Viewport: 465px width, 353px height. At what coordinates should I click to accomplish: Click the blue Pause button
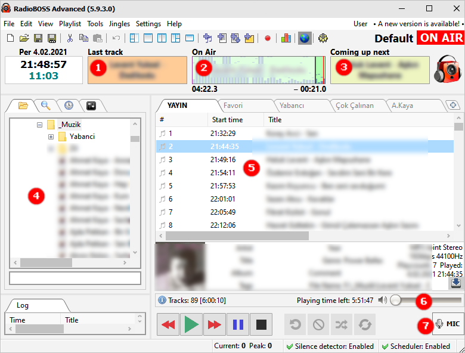(238, 324)
